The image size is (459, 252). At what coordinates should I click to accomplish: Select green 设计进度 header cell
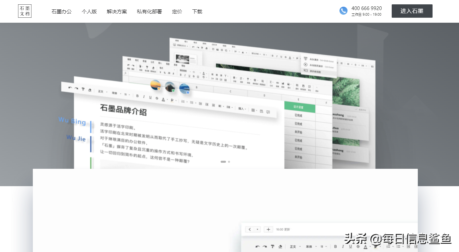(x=300, y=107)
